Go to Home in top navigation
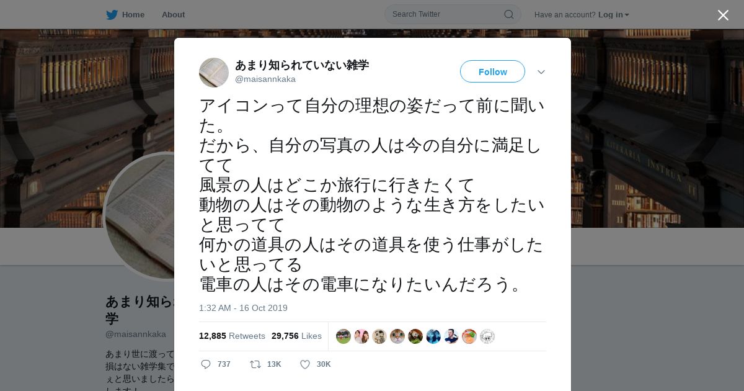744x391 pixels. coord(133,14)
